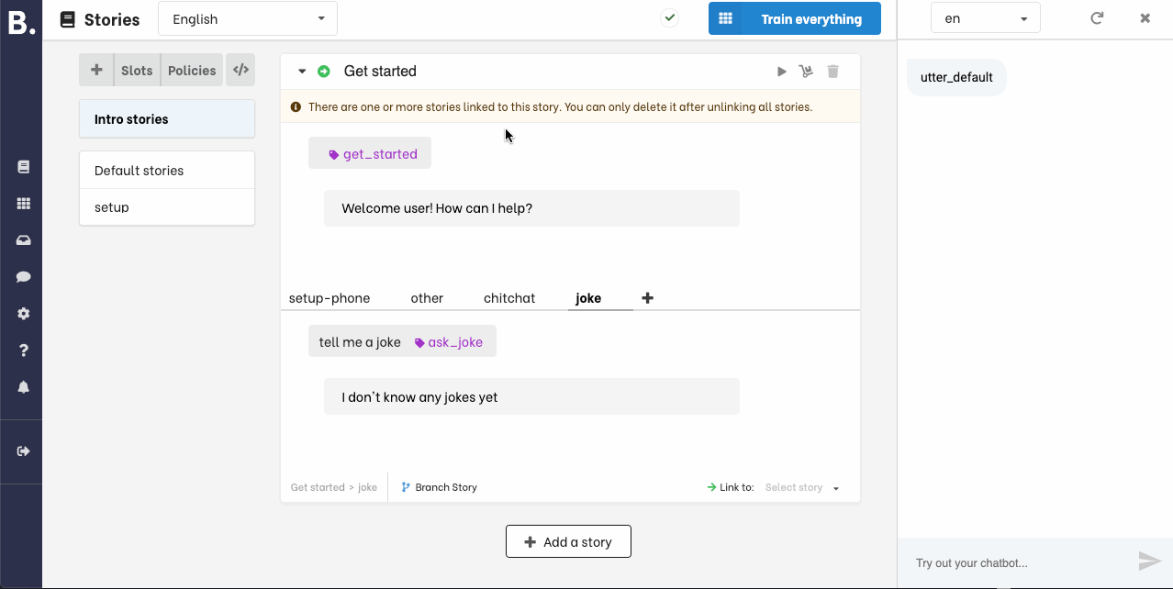
Task: Toggle the YAML code view with </> icon
Action: [x=240, y=70]
